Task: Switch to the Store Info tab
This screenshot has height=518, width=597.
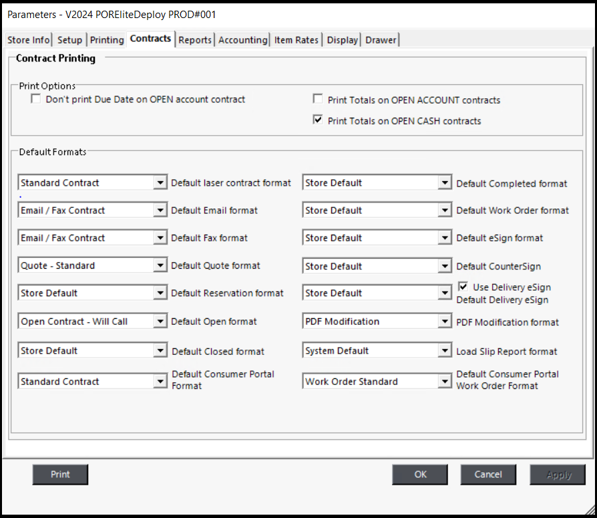Action: [x=28, y=40]
